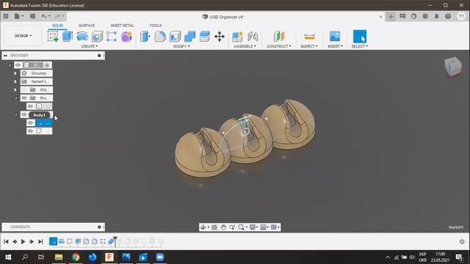Select the Create Sketch tool
The image size is (470, 264).
53,37
